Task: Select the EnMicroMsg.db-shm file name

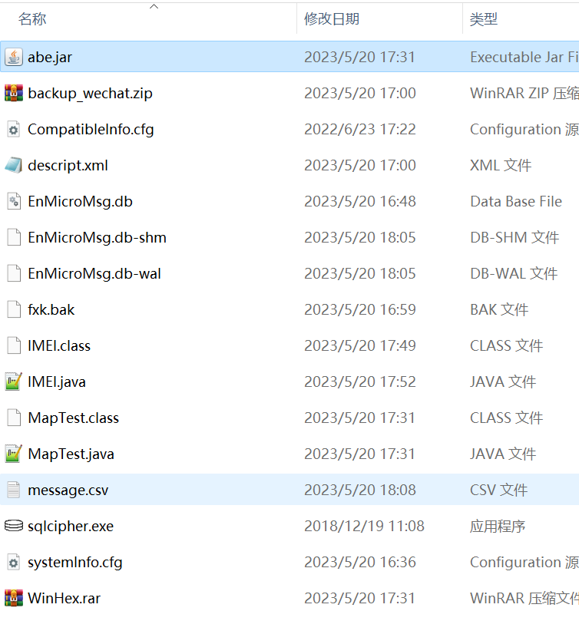Action: click(x=97, y=237)
